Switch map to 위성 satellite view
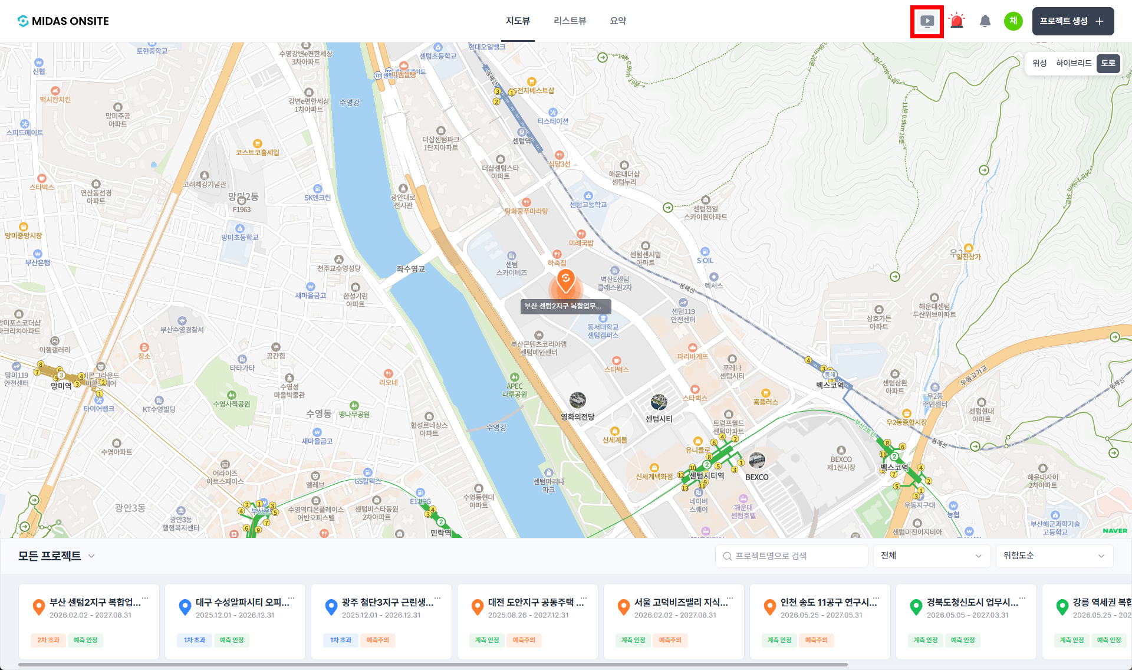Screen dimensions: 1132x670 pyautogui.click(x=1039, y=63)
